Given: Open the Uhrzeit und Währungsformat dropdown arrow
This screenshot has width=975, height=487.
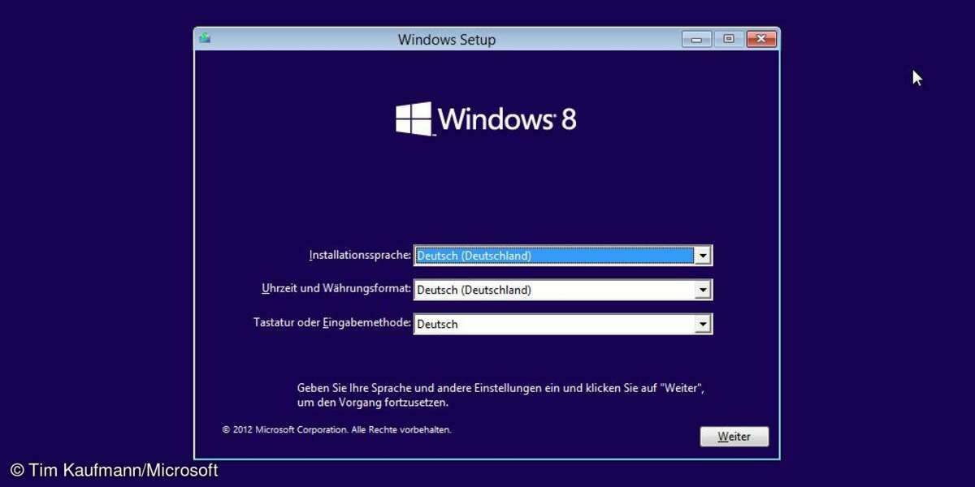Looking at the screenshot, I should 703,290.
